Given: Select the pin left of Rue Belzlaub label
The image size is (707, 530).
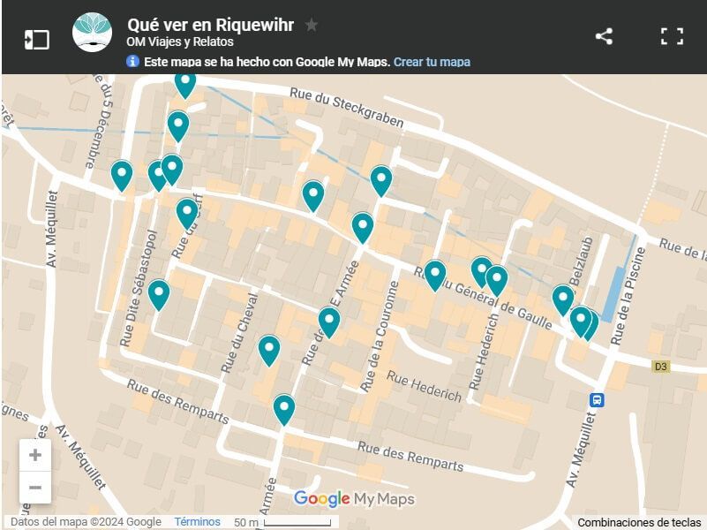Looking at the screenshot, I should [563, 300].
